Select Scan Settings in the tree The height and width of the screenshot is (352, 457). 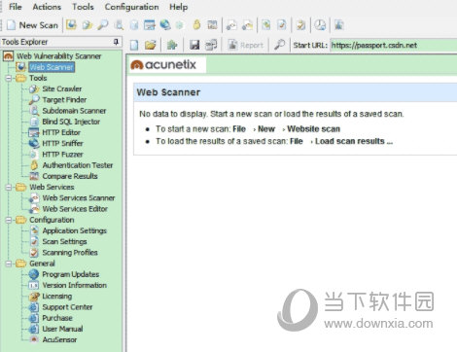64,242
